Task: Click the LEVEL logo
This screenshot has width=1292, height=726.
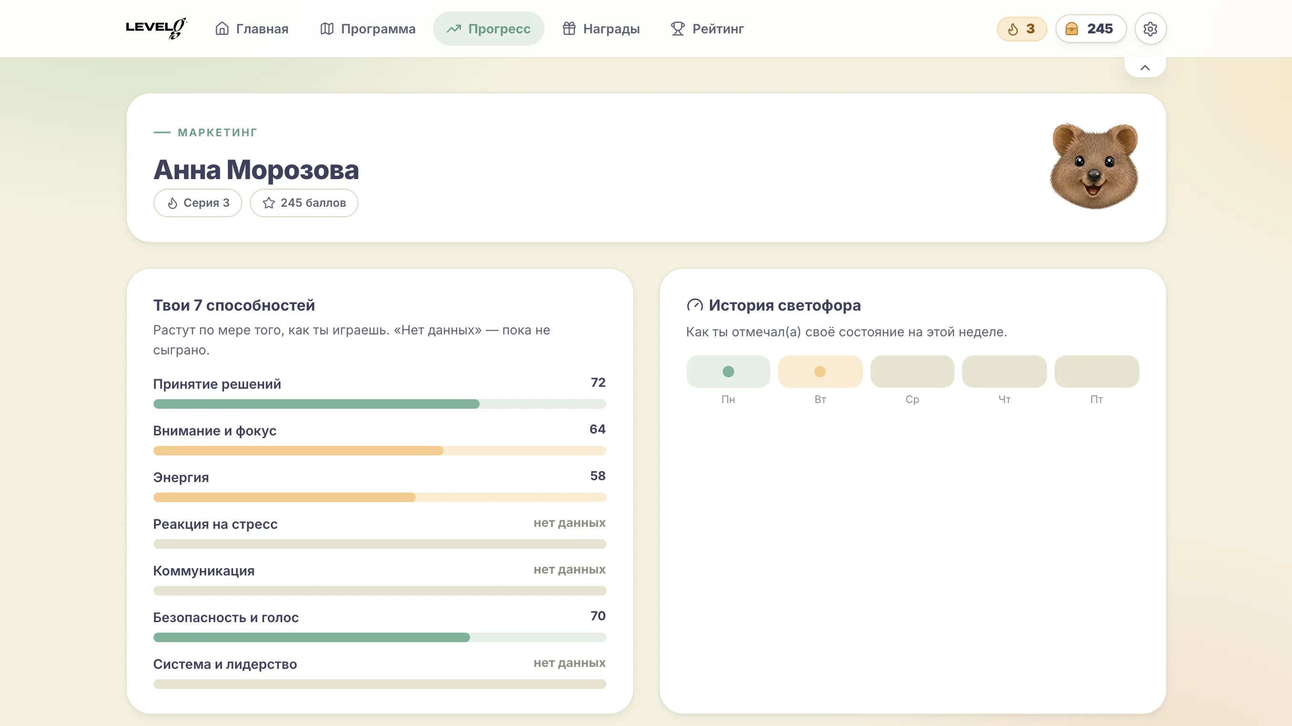Action: [x=156, y=28]
